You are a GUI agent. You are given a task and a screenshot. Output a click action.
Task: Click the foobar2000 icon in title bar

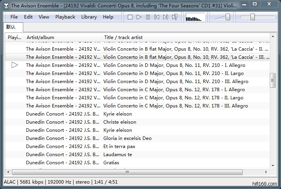5,5
